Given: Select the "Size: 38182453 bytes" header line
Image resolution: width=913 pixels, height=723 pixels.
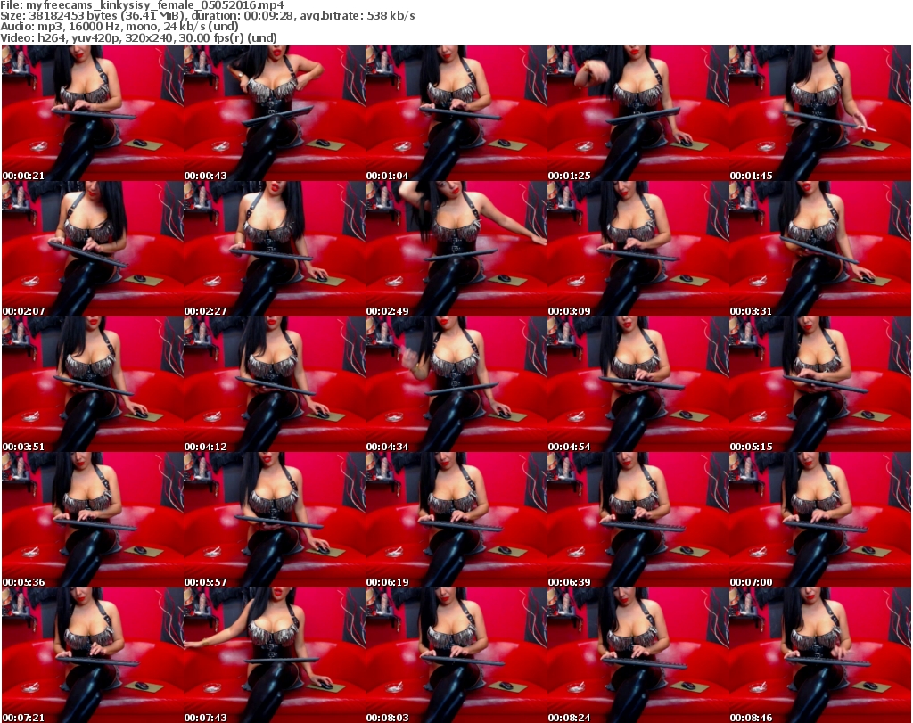Looking at the screenshot, I should click(207, 16).
